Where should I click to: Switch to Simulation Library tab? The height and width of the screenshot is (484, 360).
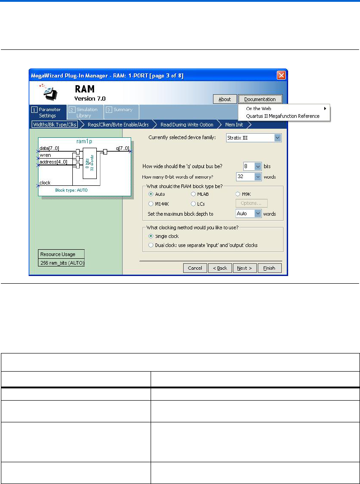tap(85, 112)
